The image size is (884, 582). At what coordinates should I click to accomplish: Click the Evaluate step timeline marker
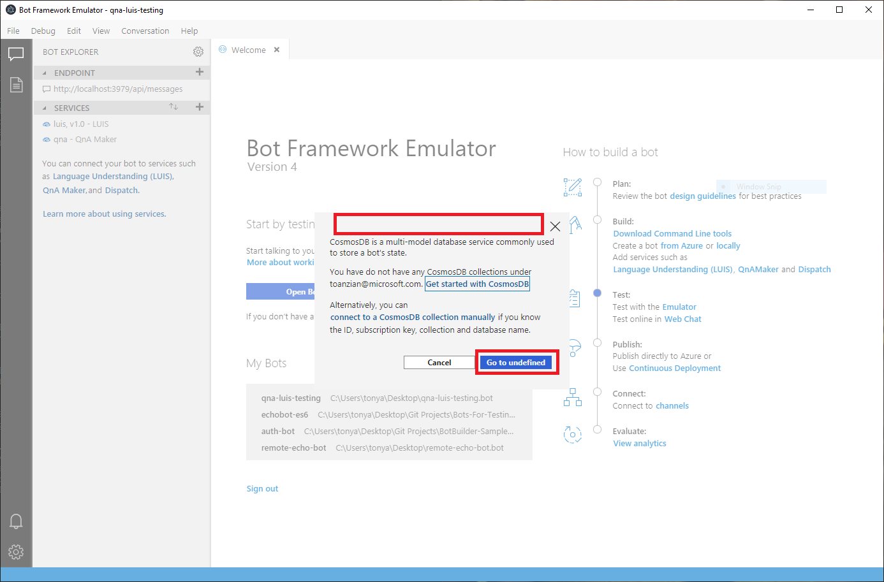tap(597, 430)
